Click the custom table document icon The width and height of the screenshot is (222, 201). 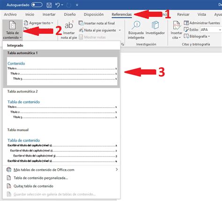[x=9, y=178]
